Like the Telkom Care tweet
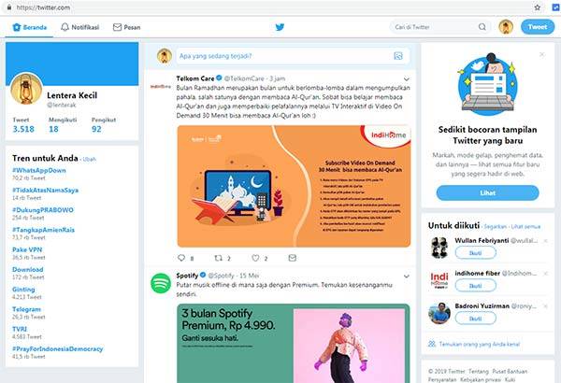The height and width of the screenshot is (383, 561). 255,258
